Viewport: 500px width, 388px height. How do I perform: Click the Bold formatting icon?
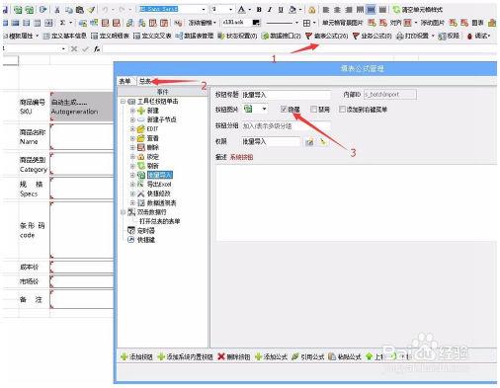point(259,10)
